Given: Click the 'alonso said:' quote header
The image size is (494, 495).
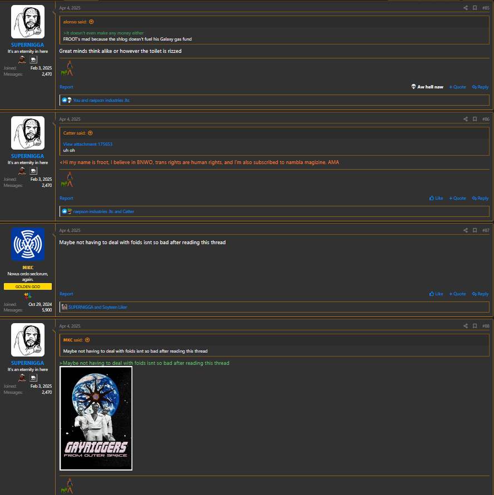Looking at the screenshot, I should click(75, 22).
